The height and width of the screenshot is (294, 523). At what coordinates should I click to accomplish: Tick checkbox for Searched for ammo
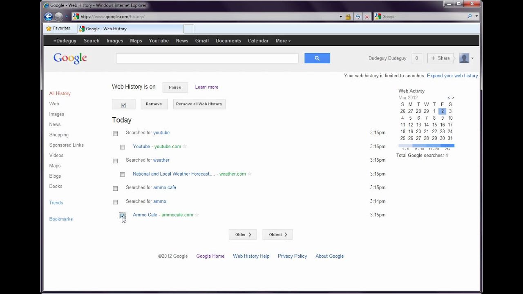tap(115, 202)
